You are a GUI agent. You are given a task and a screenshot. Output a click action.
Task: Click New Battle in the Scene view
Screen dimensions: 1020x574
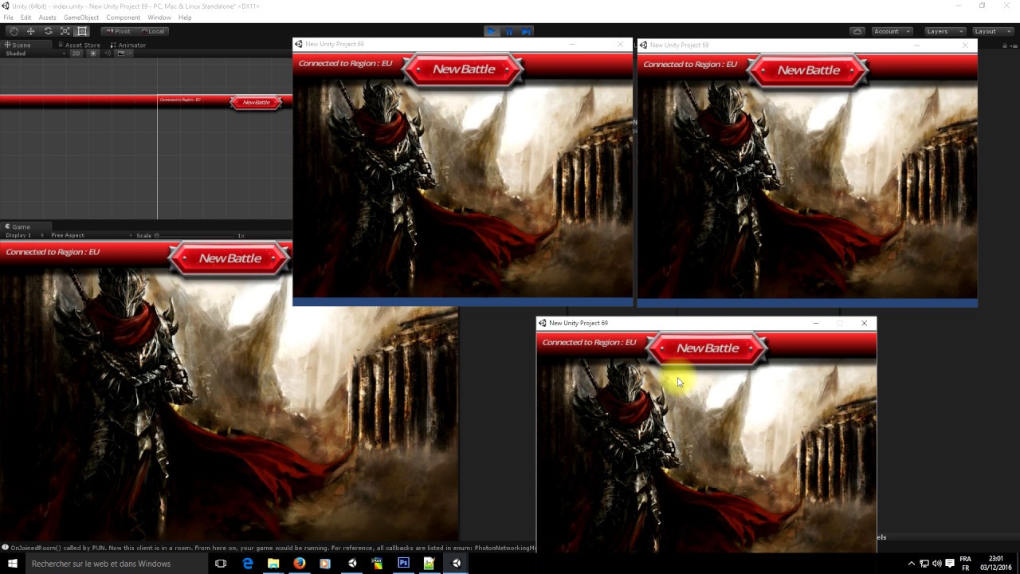(256, 102)
